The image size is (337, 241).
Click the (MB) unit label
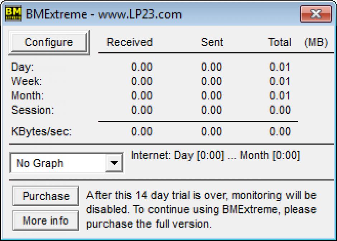pyautogui.click(x=316, y=42)
